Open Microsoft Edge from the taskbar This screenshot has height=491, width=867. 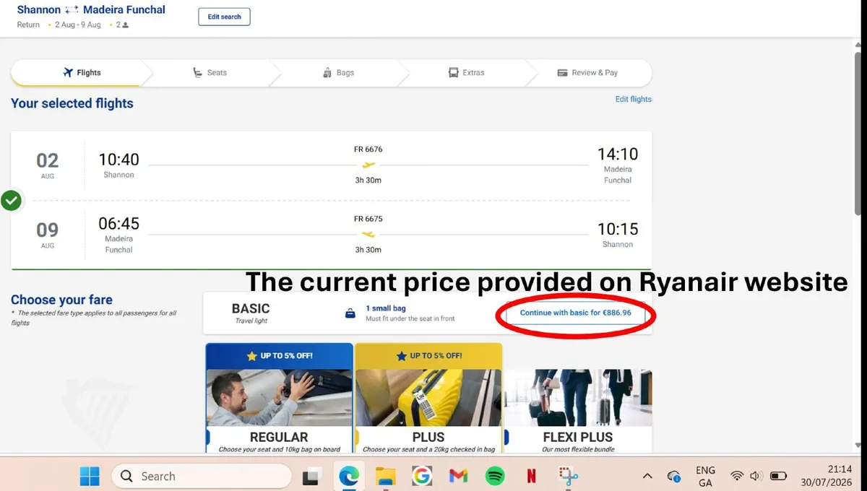(x=349, y=476)
